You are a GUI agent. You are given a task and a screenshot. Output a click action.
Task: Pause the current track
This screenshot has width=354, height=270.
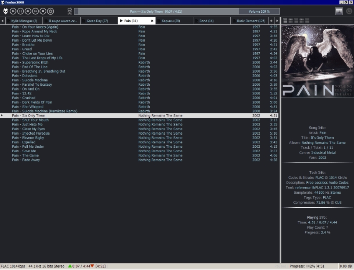(20, 11)
